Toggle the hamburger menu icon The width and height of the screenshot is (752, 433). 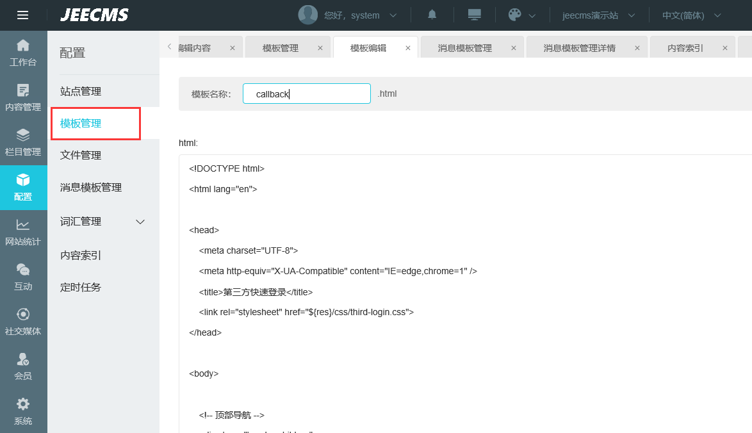click(22, 15)
